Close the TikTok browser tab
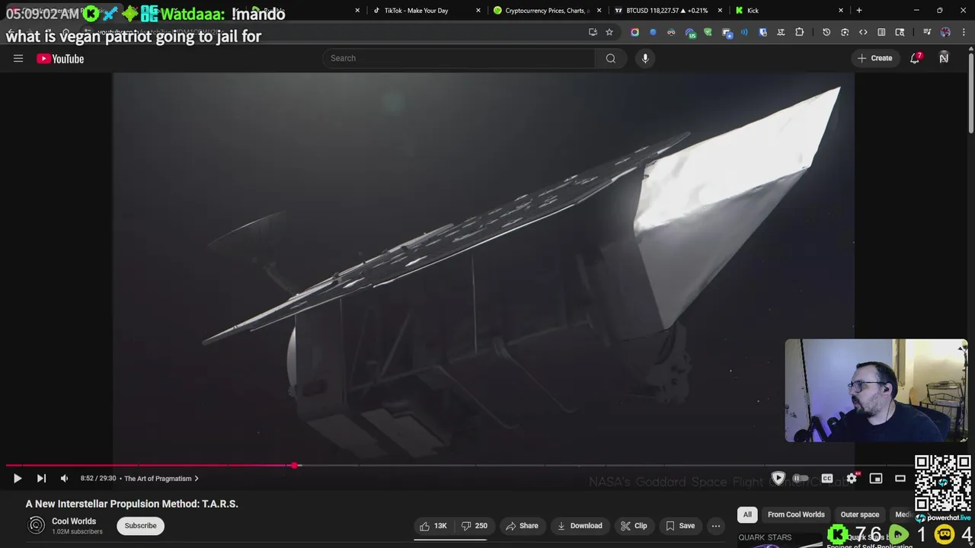 pos(478,11)
